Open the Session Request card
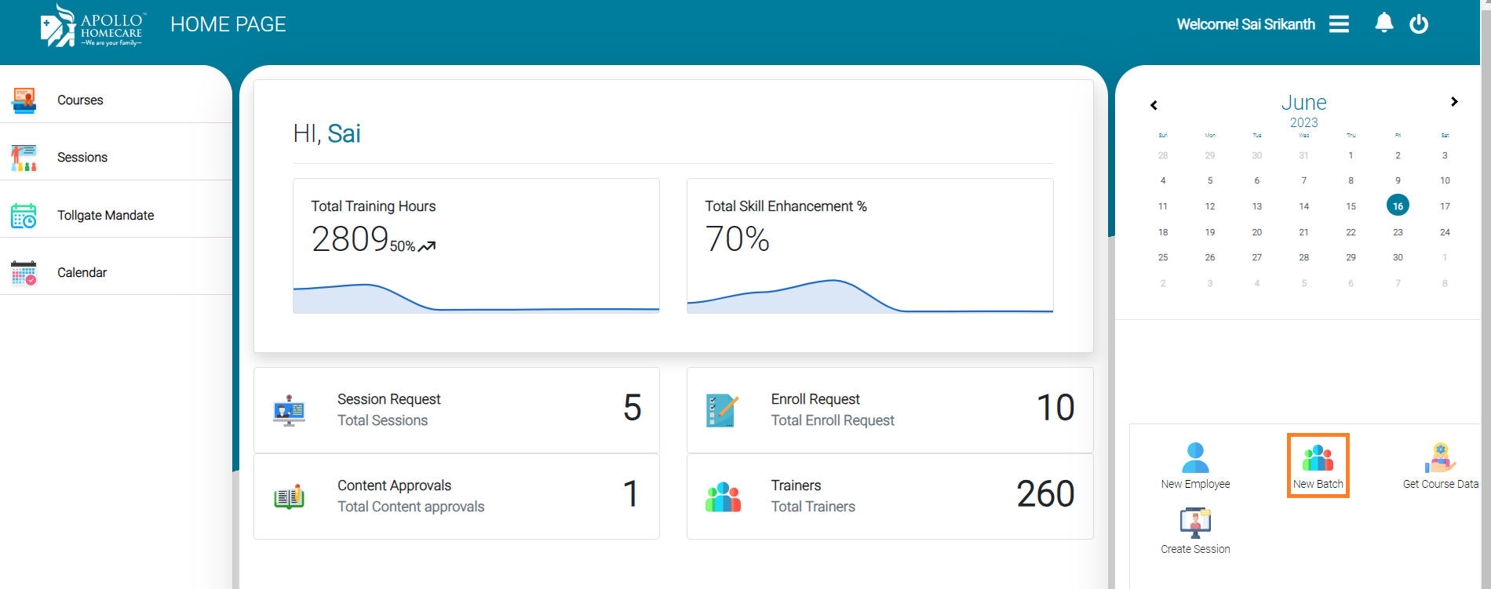The image size is (1491, 589). pos(457,410)
